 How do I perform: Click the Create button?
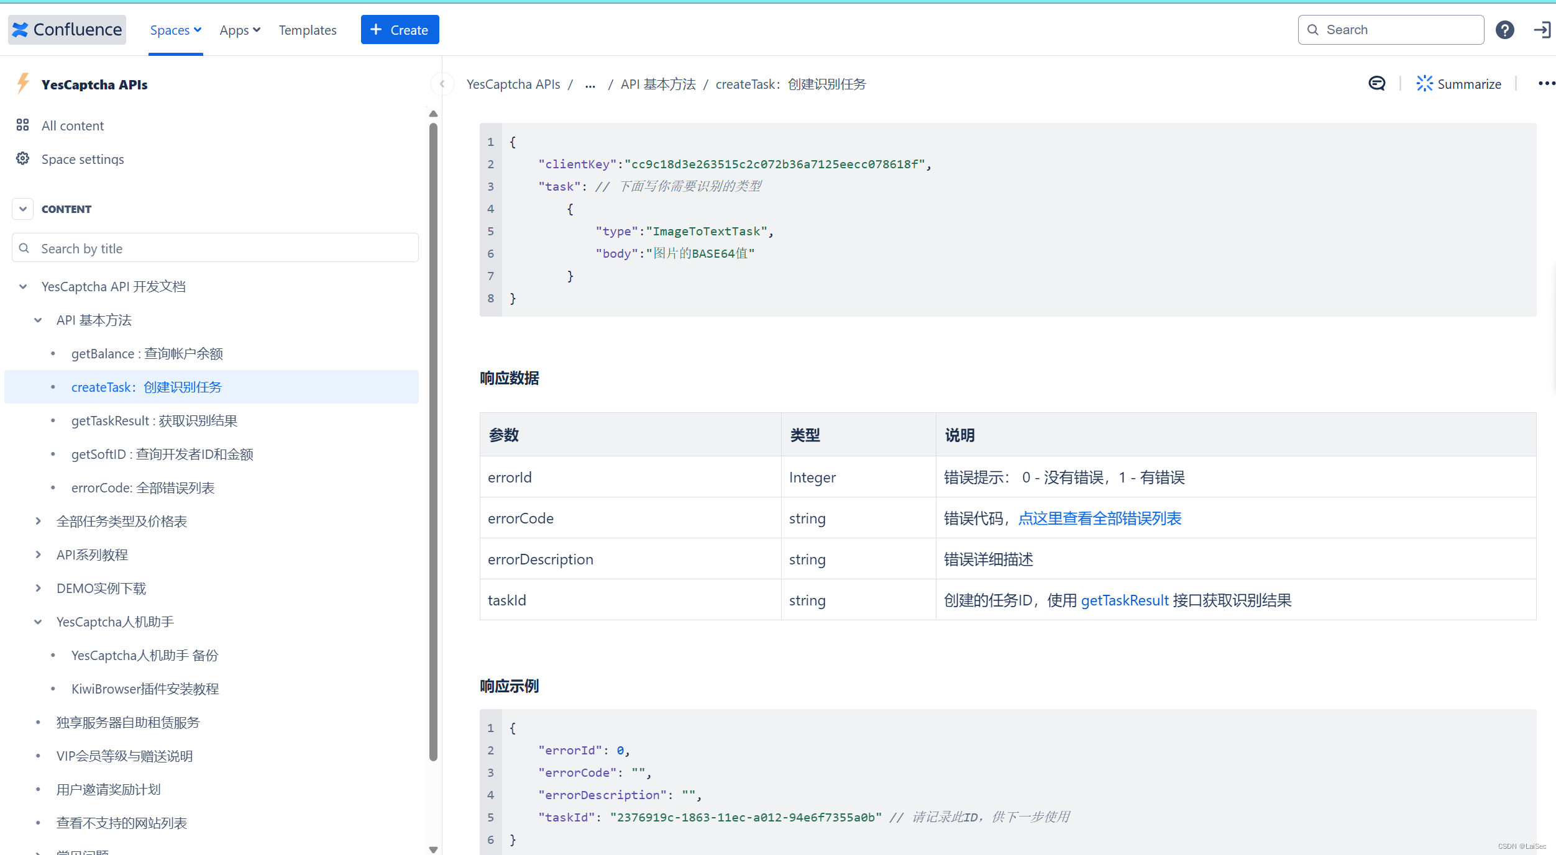click(400, 30)
